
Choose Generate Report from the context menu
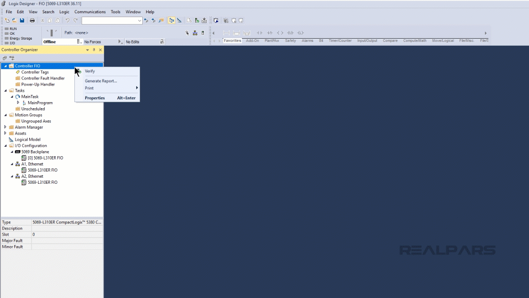107,81
